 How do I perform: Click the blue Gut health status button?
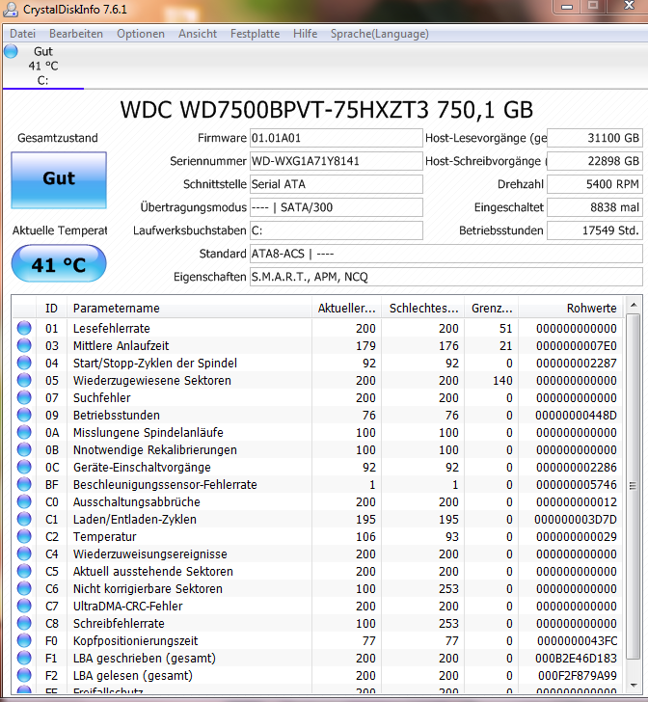pyautogui.click(x=59, y=180)
